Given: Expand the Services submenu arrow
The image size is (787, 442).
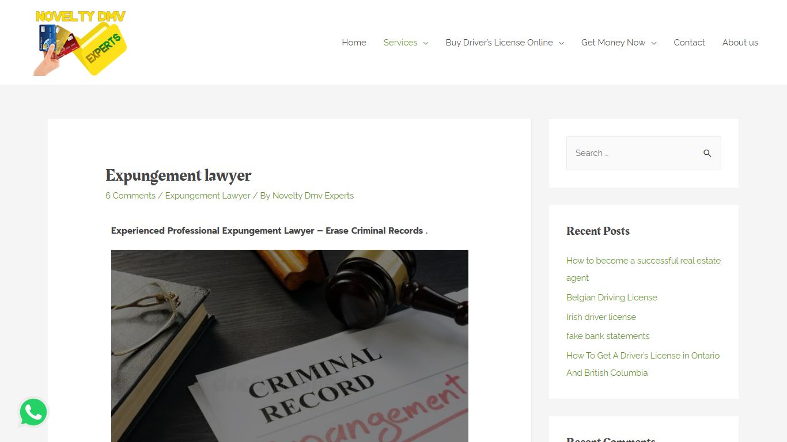Looking at the screenshot, I should (x=426, y=43).
